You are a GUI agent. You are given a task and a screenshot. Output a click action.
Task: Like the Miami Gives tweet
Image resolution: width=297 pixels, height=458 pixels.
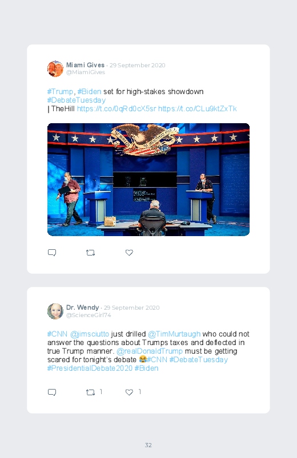pos(129,253)
